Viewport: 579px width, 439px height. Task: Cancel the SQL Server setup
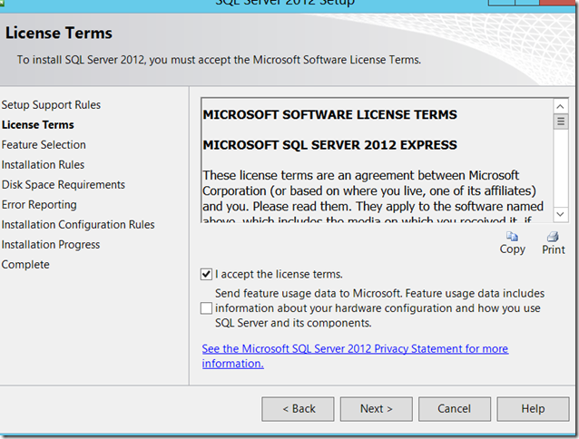click(x=455, y=409)
